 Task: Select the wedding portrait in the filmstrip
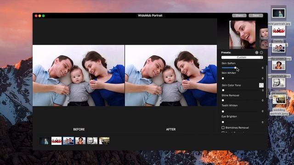104,141
